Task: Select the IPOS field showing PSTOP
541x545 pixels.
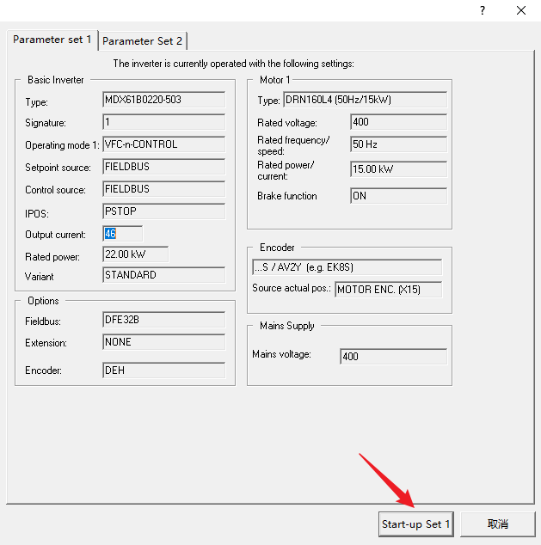Action: click(163, 211)
